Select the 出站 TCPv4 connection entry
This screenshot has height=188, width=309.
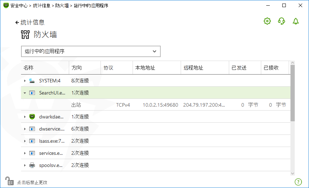(x=156, y=105)
